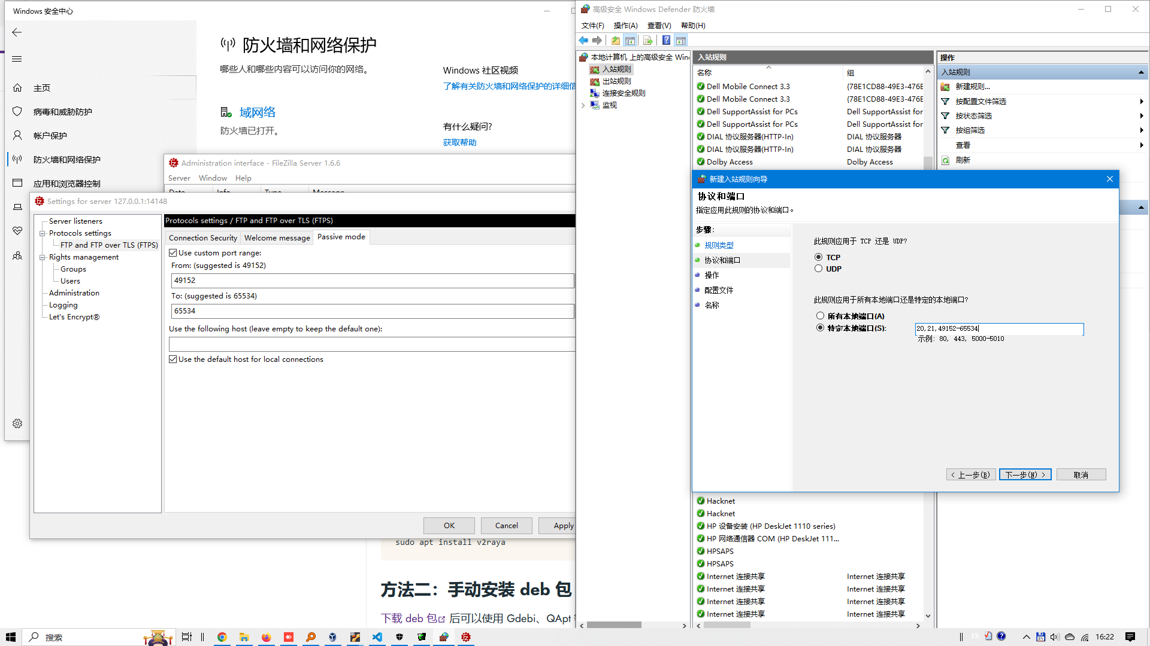Select Server listeners in settings tree
This screenshot has height=646, width=1150.
tap(75, 221)
